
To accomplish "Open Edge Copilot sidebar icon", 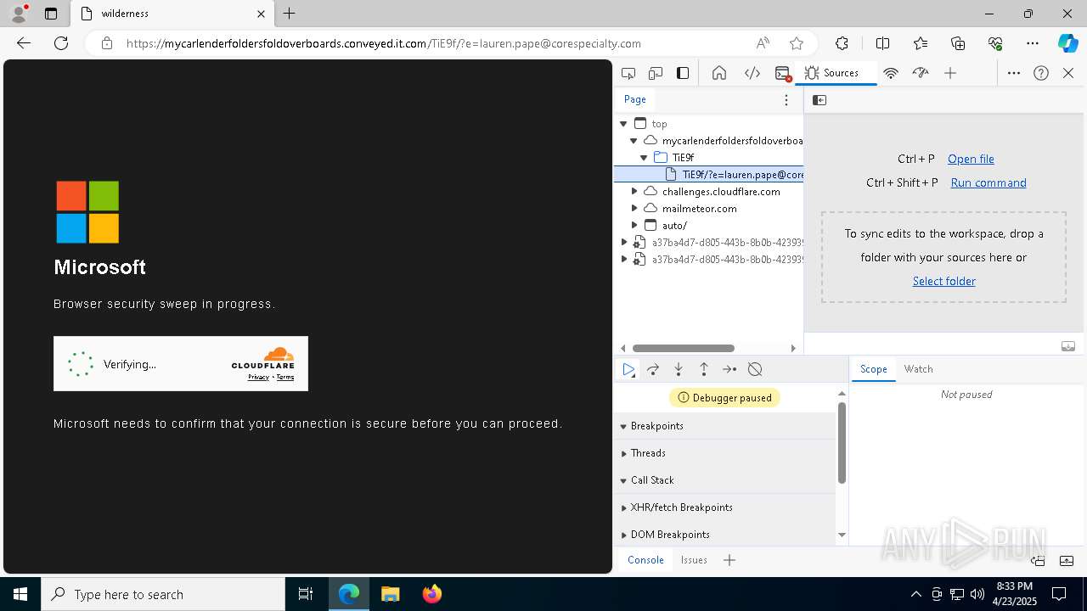I will [1067, 43].
